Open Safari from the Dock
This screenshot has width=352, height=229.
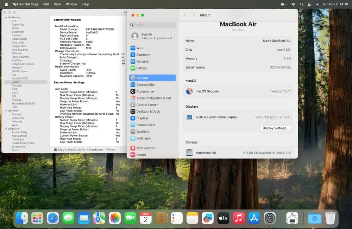click(x=53, y=218)
